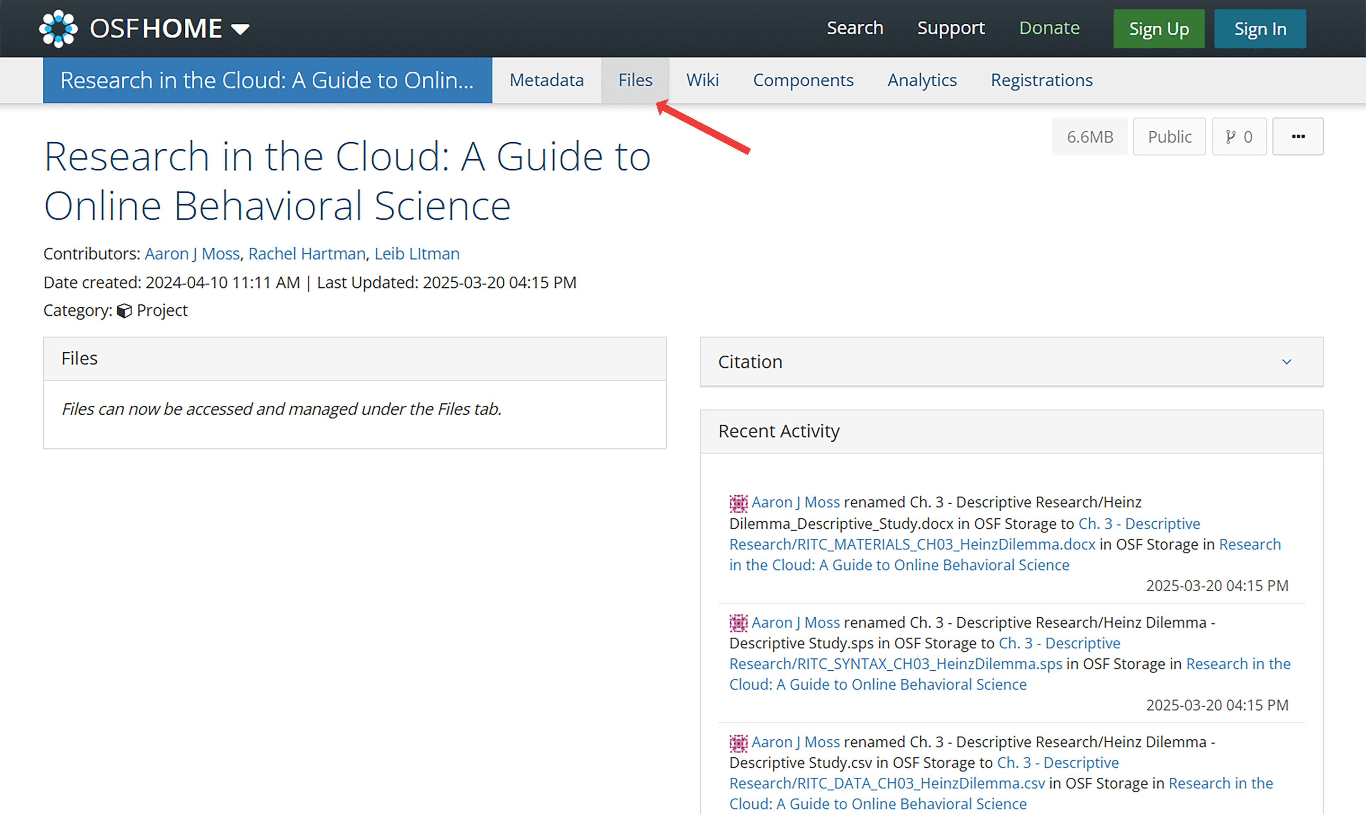
Task: Open Aaron J Moss link in first activity entry
Action: (x=795, y=502)
